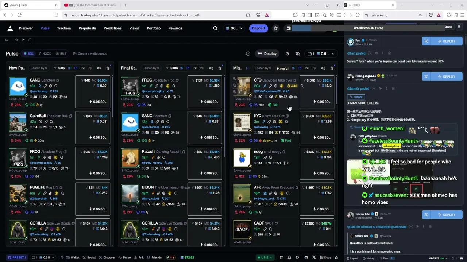Open the SOL chain dropdown in the header
Image resolution: width=467 pixels, height=262 pixels.
(234, 28)
